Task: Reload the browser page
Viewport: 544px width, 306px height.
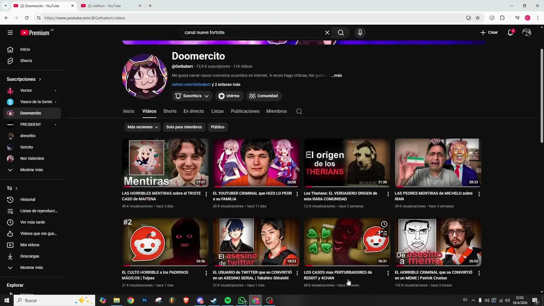Action: [26, 18]
